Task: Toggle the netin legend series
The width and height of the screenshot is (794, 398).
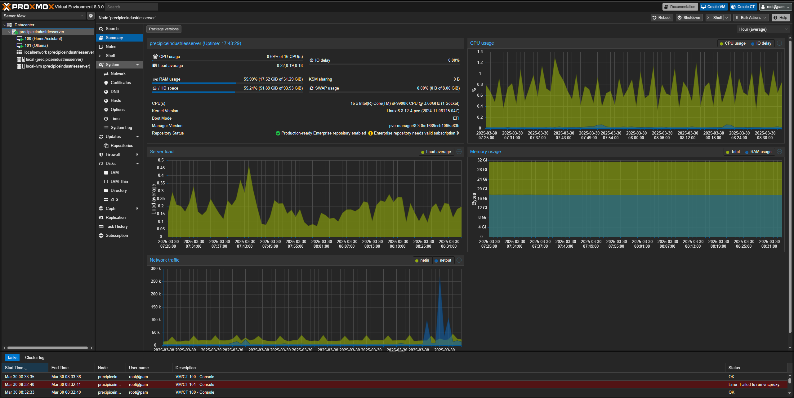Action: pyautogui.click(x=422, y=260)
